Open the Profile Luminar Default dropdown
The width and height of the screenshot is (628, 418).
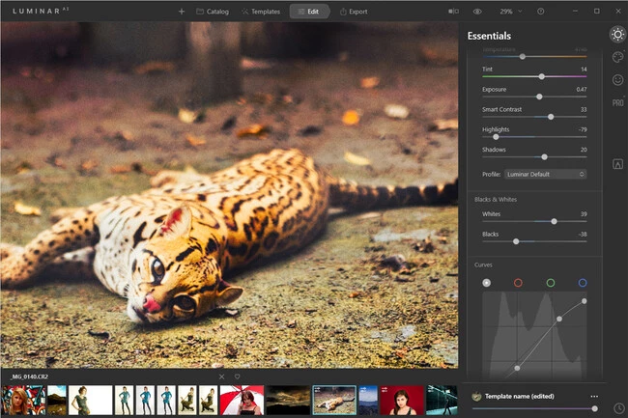(546, 174)
